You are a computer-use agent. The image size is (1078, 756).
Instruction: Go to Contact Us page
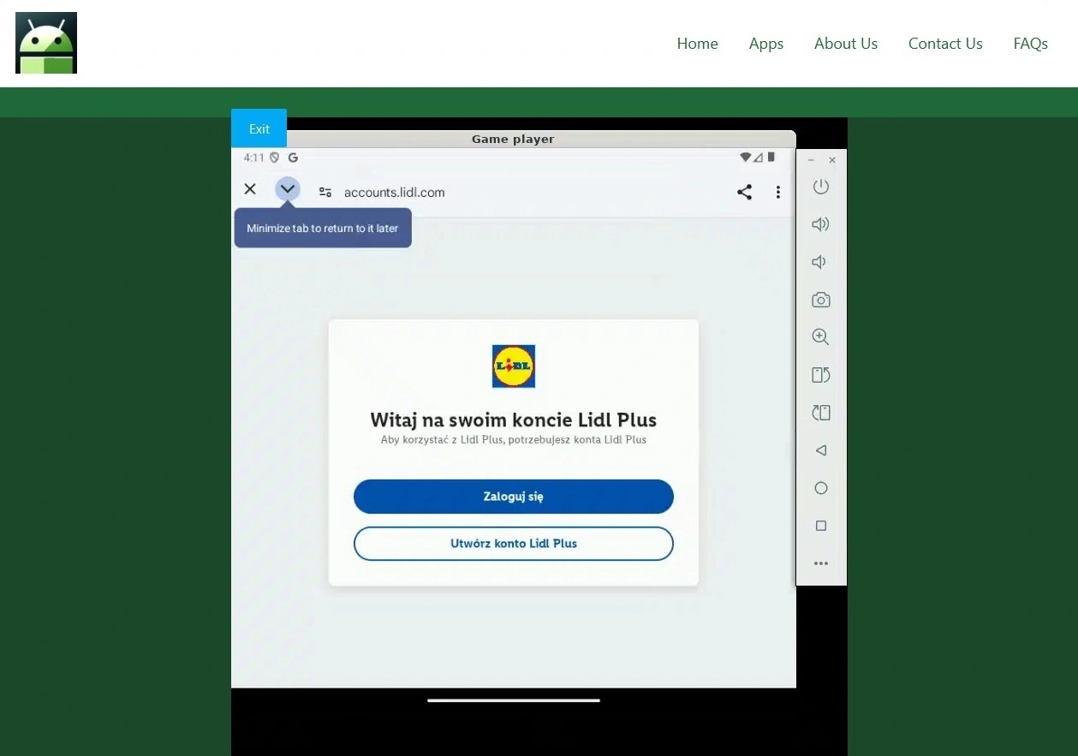click(944, 44)
